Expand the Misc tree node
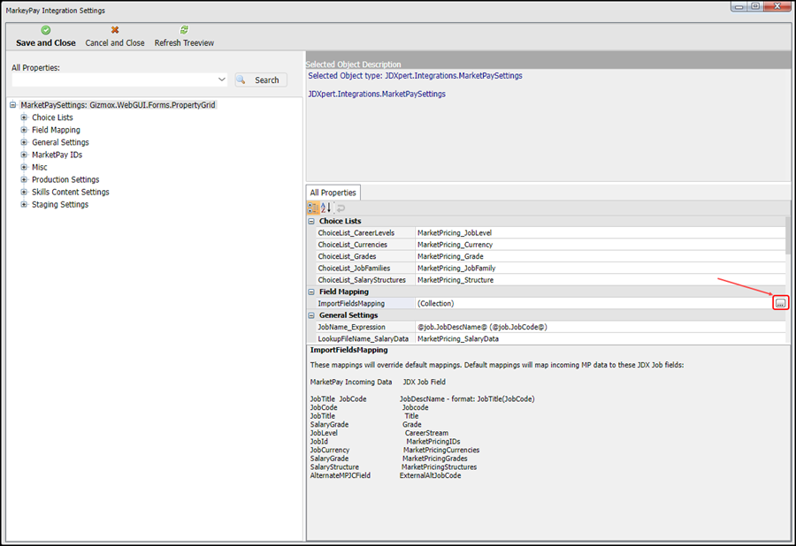796x546 pixels. (24, 167)
